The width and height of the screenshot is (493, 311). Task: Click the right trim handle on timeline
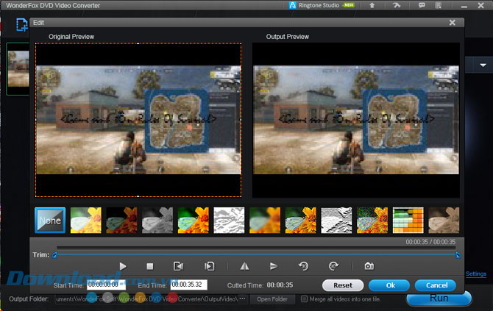point(458,255)
